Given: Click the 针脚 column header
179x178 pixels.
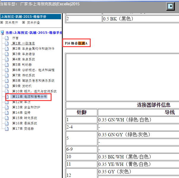Looking at the screenshot, I should click(x=81, y=112).
